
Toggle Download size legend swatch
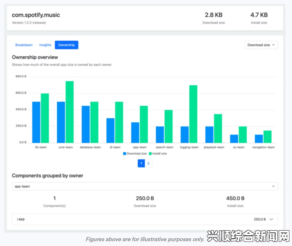point(124,154)
